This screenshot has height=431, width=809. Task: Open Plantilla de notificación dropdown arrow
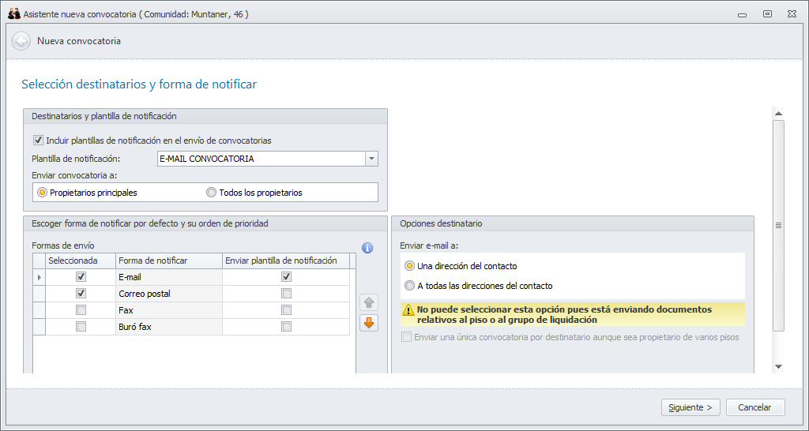[371, 159]
